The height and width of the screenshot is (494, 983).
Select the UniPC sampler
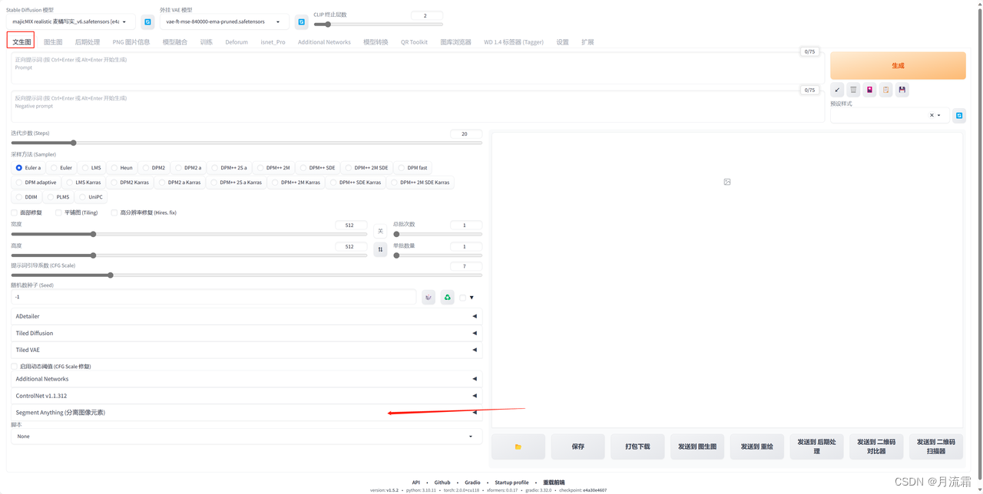tap(91, 197)
